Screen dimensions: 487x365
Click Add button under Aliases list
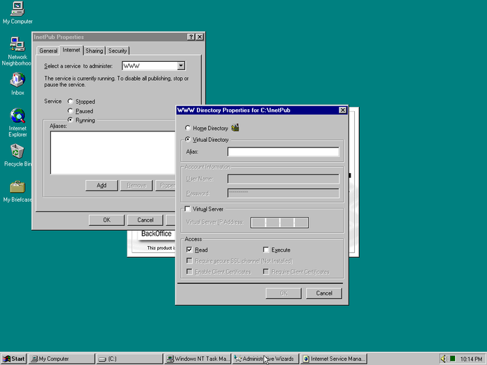point(102,185)
